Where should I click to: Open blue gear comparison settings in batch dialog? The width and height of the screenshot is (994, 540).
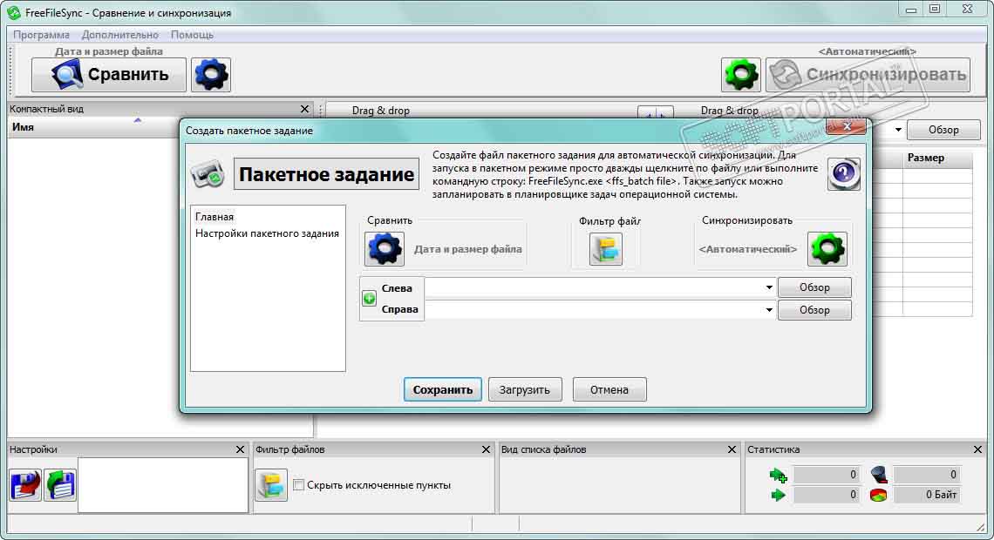385,249
